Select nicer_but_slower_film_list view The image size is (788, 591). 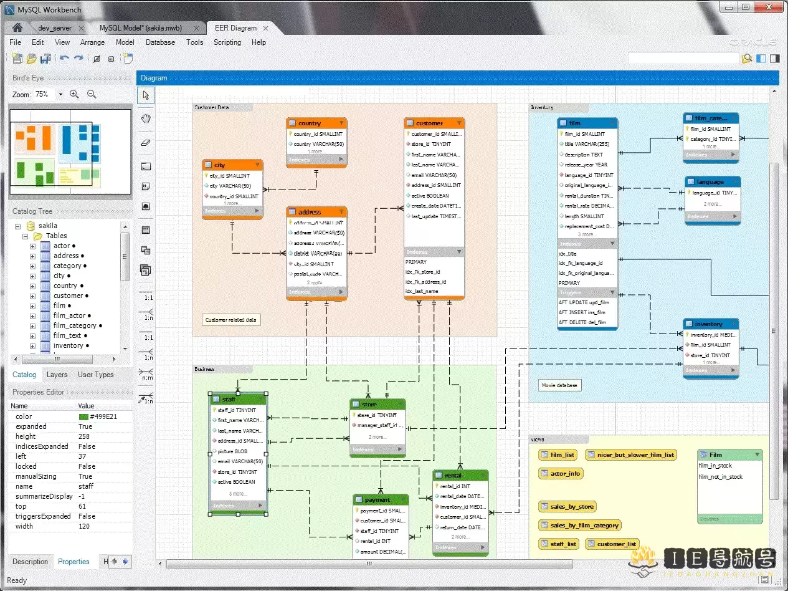(x=630, y=454)
